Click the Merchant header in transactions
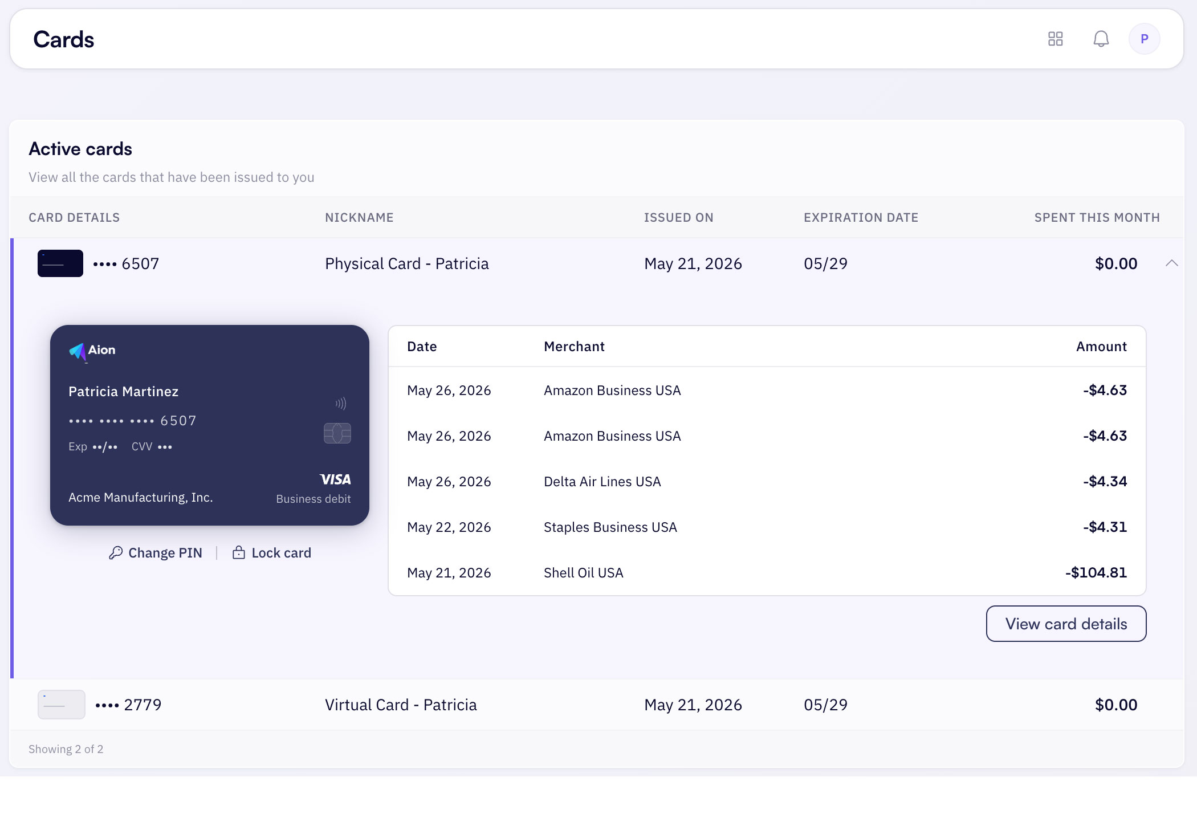The image size is (1197, 834). 574,347
